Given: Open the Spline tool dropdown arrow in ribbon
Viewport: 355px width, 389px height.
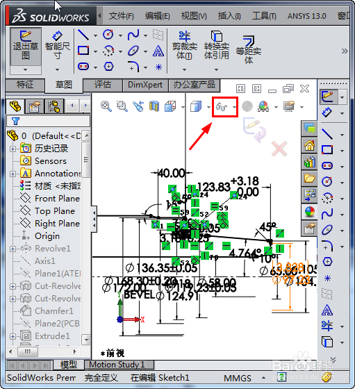Looking at the screenshot, I should point(146,35).
